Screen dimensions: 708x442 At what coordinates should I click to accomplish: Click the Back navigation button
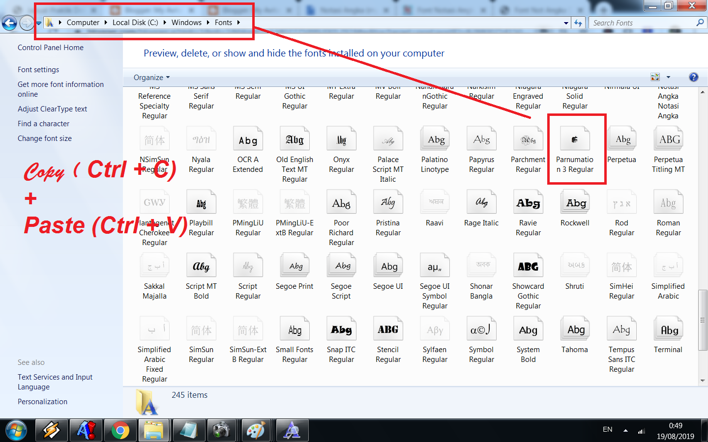point(9,23)
